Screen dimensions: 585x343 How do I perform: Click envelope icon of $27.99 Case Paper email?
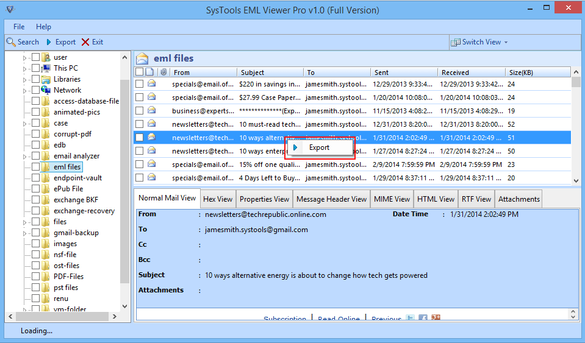click(x=151, y=97)
